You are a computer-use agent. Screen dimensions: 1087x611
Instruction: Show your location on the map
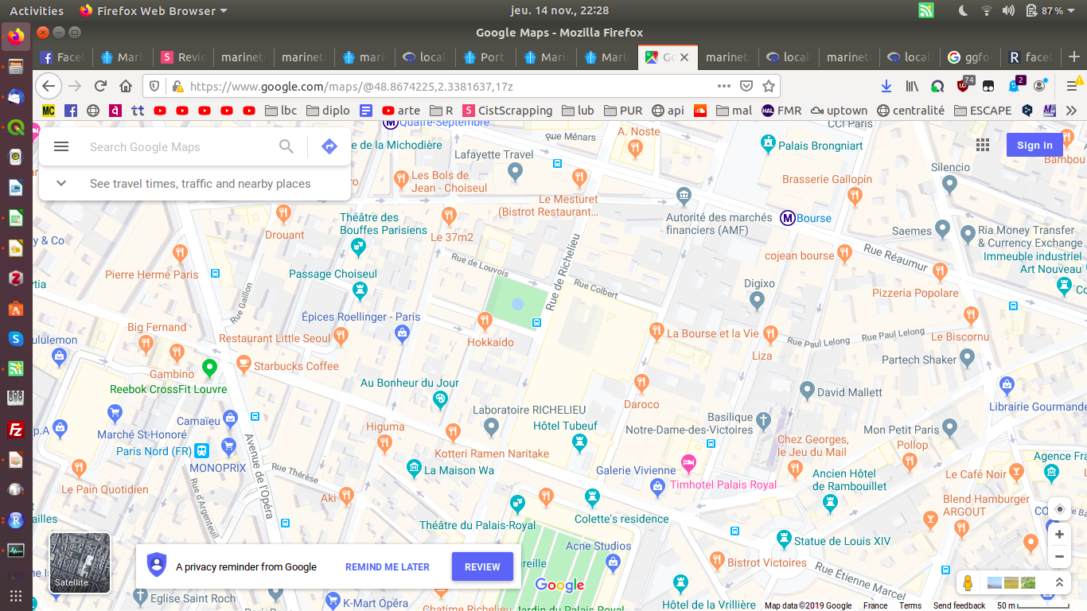click(x=1059, y=509)
